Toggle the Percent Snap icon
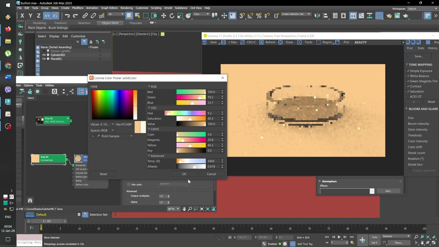439x247 pixels. [x=259, y=16]
